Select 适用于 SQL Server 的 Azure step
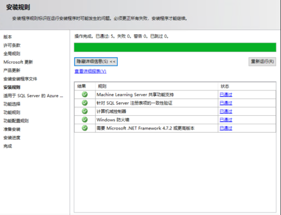This screenshot has height=215, width=281. pos(33,96)
